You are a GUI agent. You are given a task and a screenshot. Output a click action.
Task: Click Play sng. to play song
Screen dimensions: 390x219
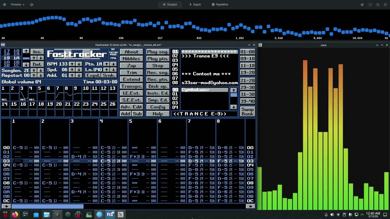(x=158, y=52)
